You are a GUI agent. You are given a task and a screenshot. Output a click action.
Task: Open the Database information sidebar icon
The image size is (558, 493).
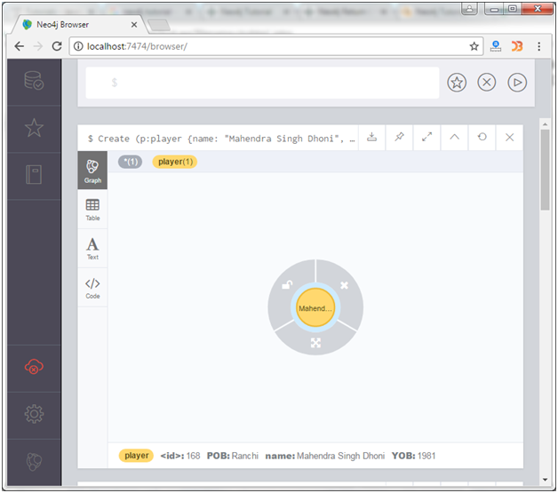pos(34,81)
